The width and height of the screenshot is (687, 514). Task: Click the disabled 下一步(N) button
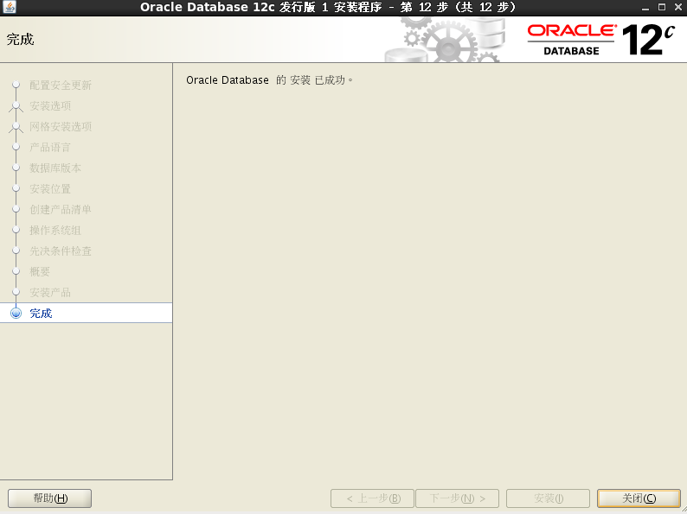(x=457, y=498)
